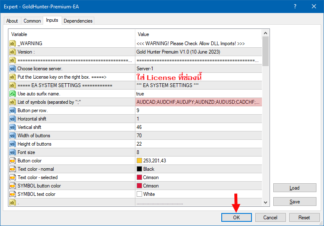Click the Height of buttons value 22
324x226 pixels.
(199, 144)
